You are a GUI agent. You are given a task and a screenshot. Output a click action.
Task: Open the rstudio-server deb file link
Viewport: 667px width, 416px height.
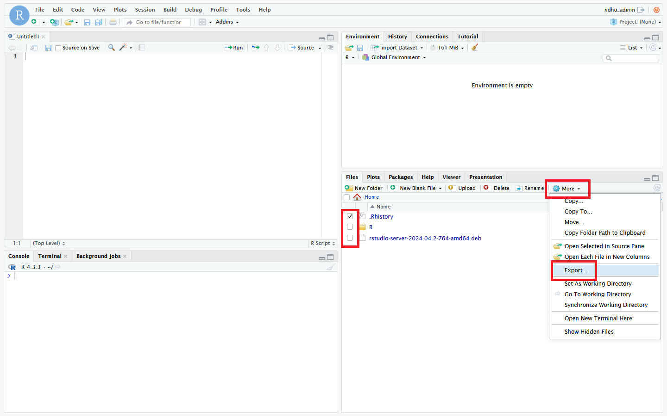[425, 239]
